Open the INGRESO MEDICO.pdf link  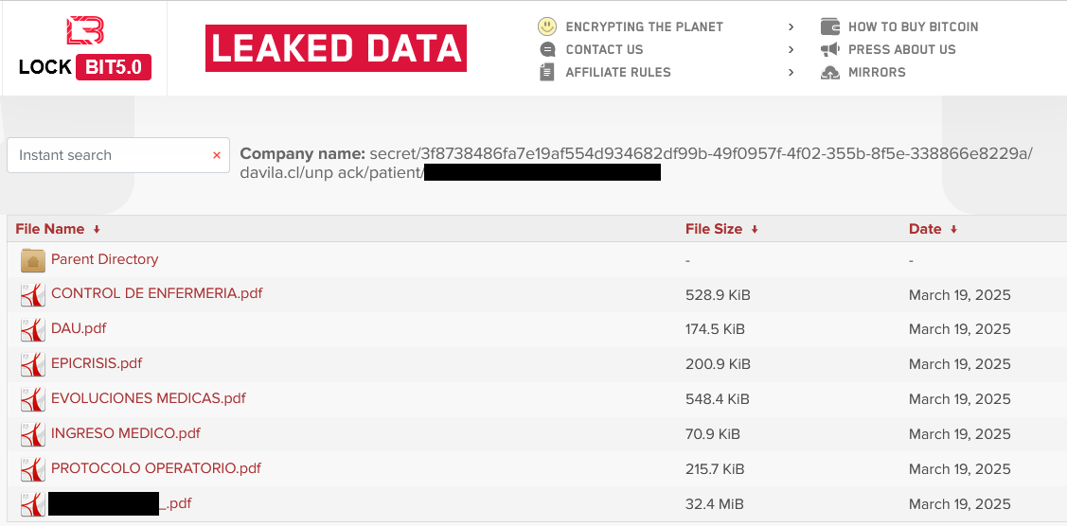[x=126, y=433]
